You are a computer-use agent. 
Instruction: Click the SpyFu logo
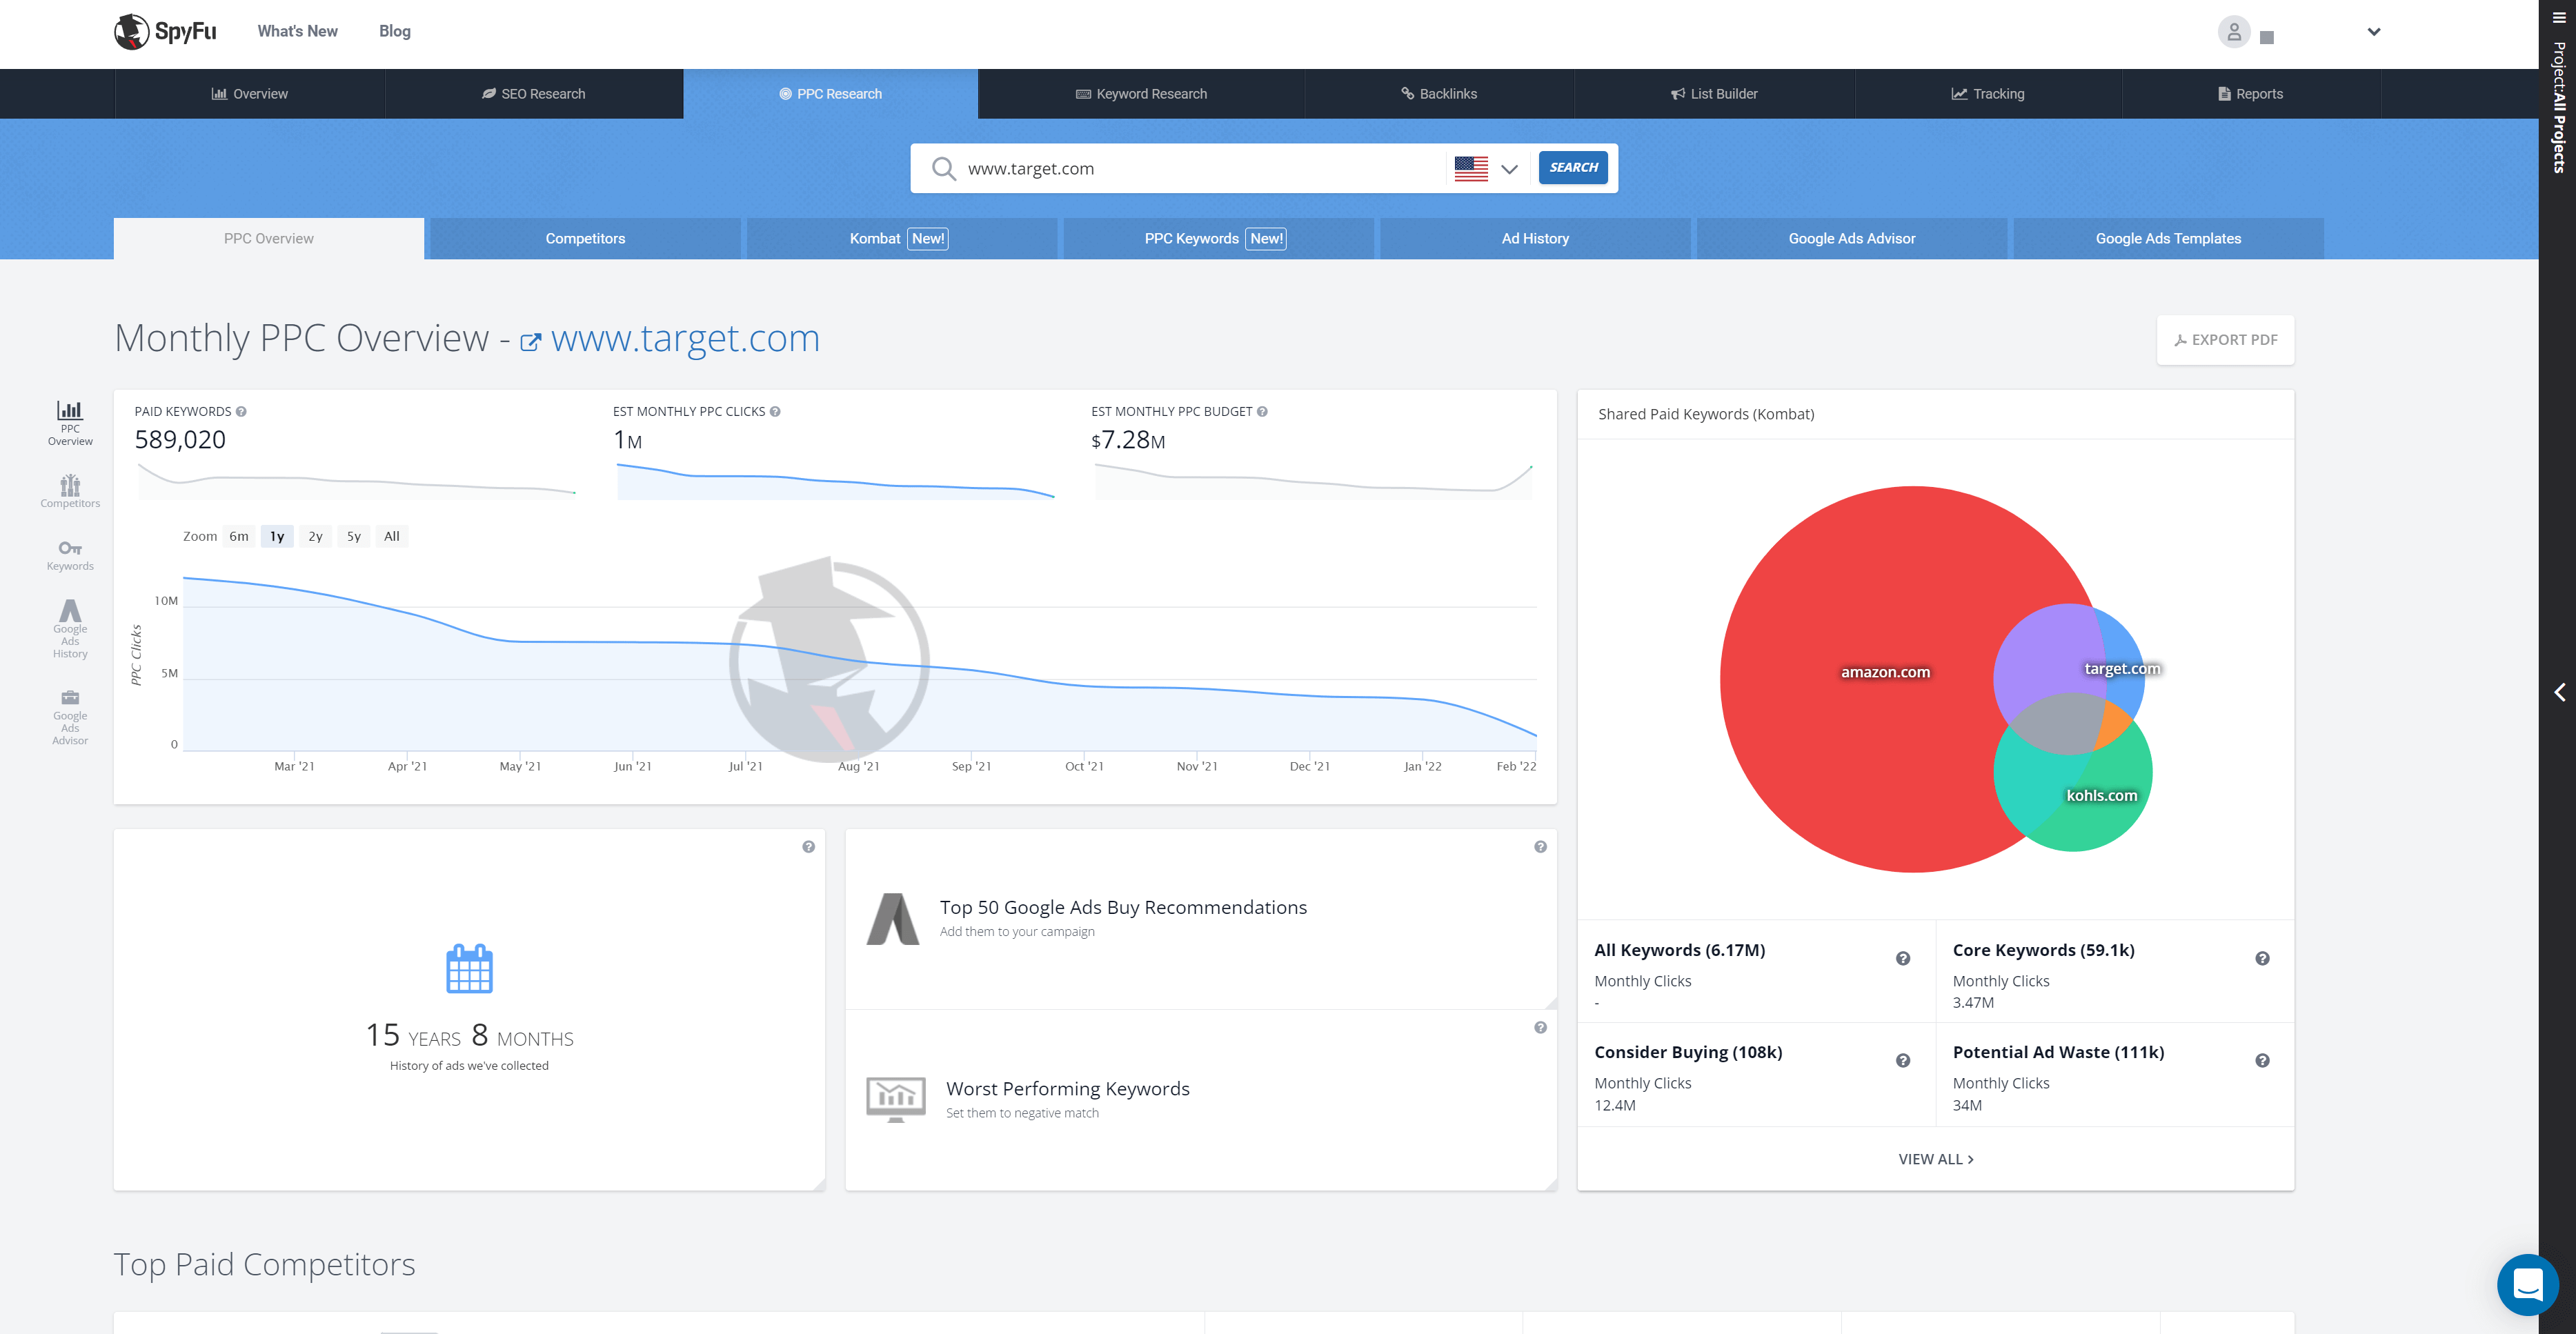tap(165, 31)
